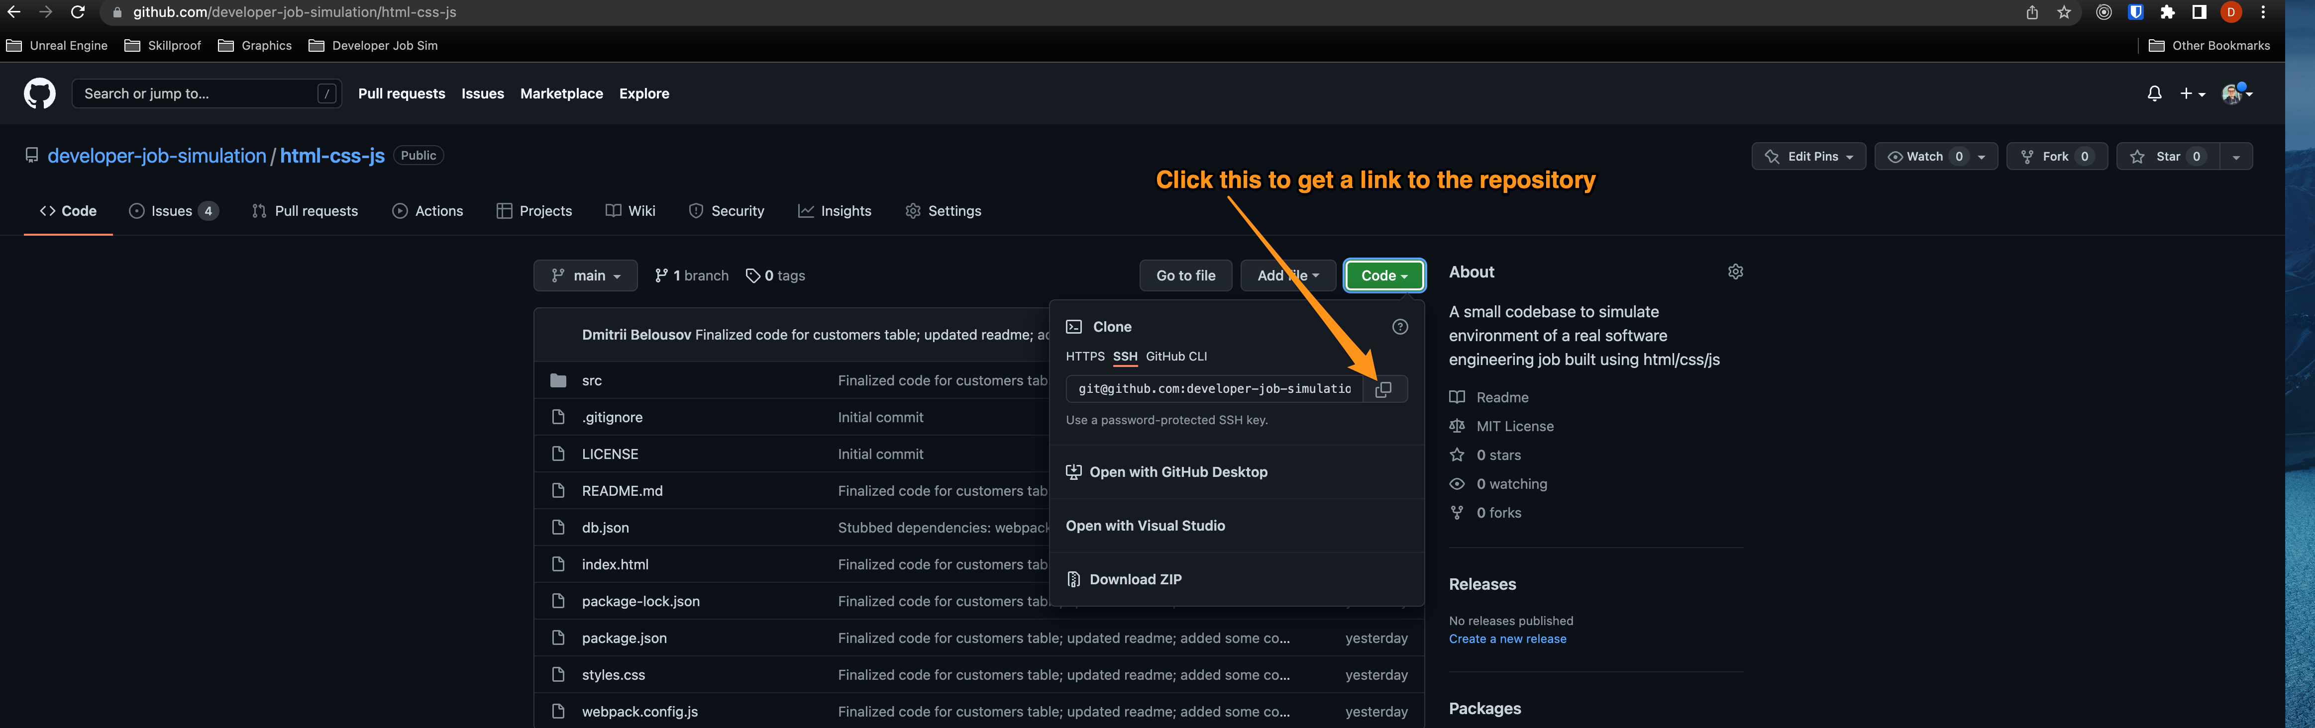Click the GitHub octocat logo
This screenshot has width=2315, height=728.
39,93
